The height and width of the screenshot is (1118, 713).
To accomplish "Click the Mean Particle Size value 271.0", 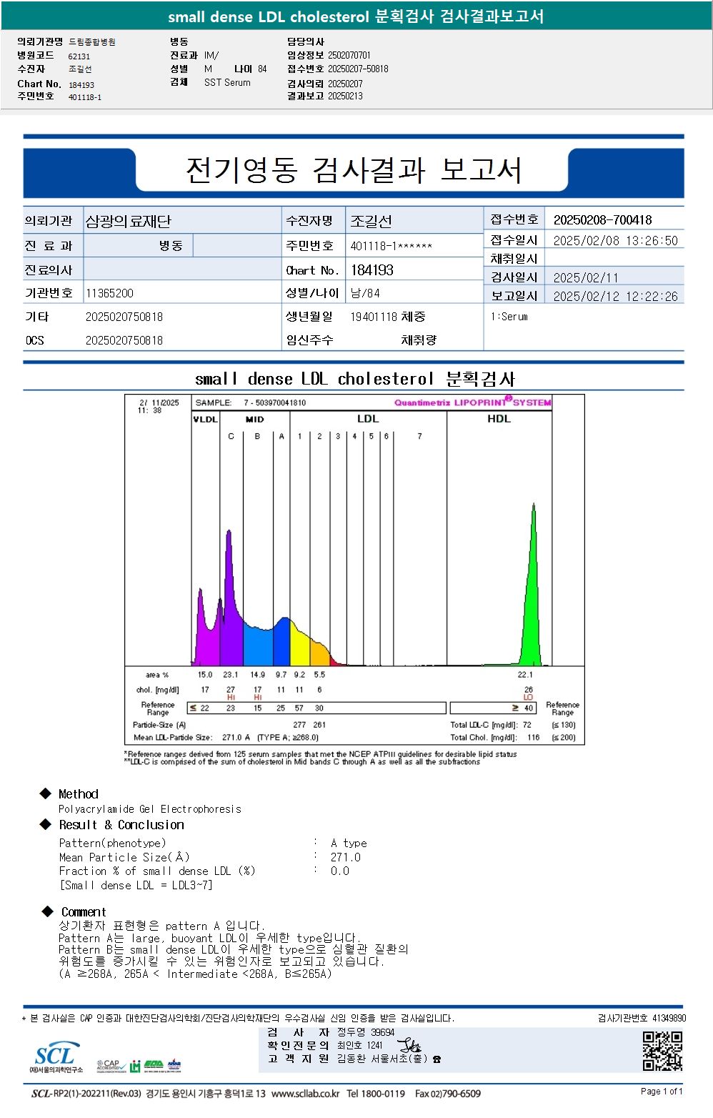I will coord(345,857).
